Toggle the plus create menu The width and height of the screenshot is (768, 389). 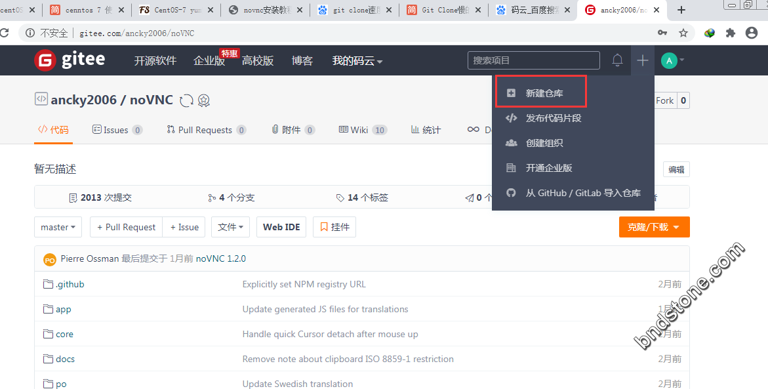[x=643, y=60]
